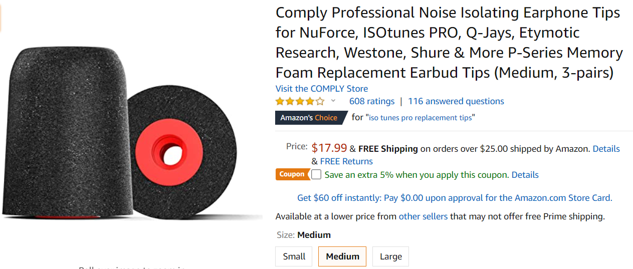Click Details link for free shipping
This screenshot has width=633, height=269.
[x=606, y=149]
